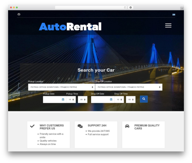Click 'Always on time' list item
Screen dimensions: 192x163
pos(48,144)
